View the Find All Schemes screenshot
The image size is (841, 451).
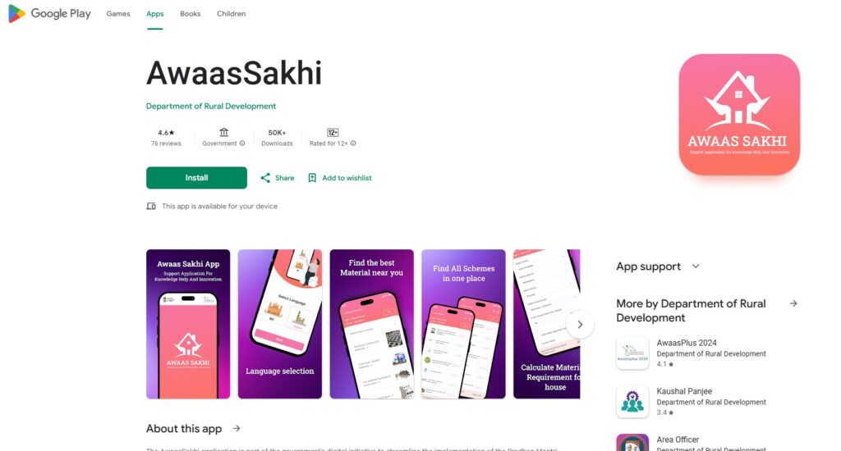tap(463, 324)
